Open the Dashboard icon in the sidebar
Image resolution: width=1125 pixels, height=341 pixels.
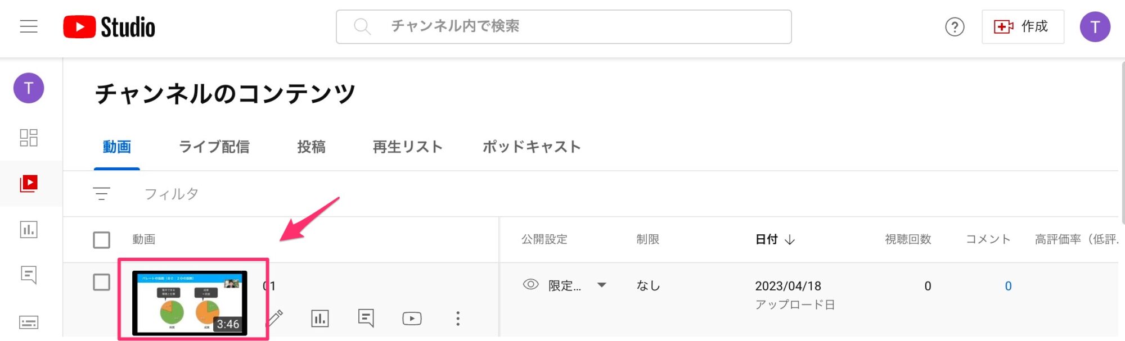pyautogui.click(x=29, y=138)
